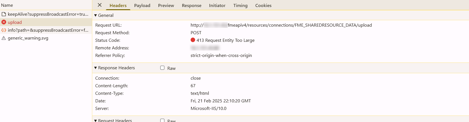The width and height of the screenshot is (469, 122).
Task: Switch to the Payload tab
Action: tap(142, 5)
